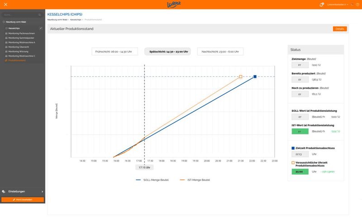Click the dashboard icon beside Monitoring Packmaschinen
Screen dimensions: 362x224
point(6,33)
